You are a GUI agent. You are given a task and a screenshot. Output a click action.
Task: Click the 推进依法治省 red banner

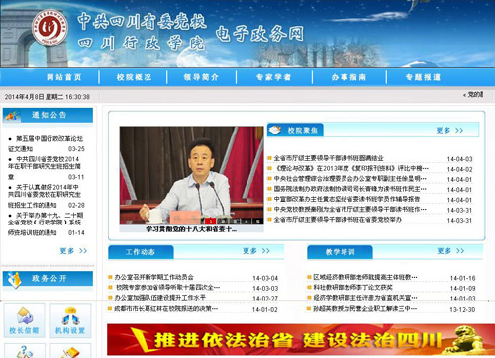tap(301, 340)
